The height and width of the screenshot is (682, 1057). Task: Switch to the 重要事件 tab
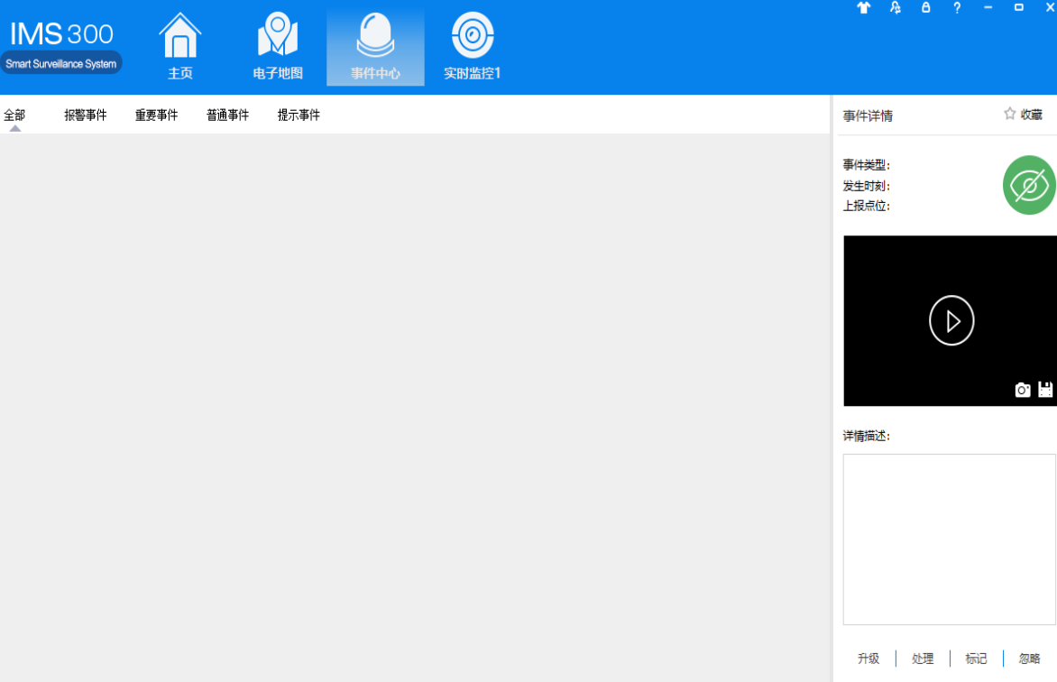[156, 115]
